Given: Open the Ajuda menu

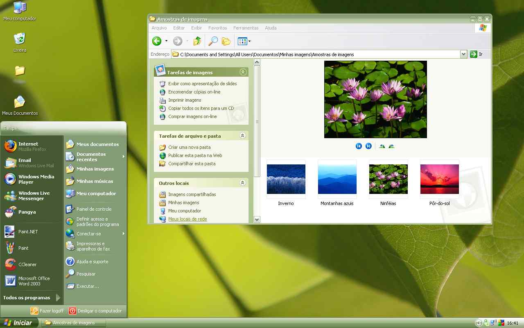Looking at the screenshot, I should click(271, 28).
